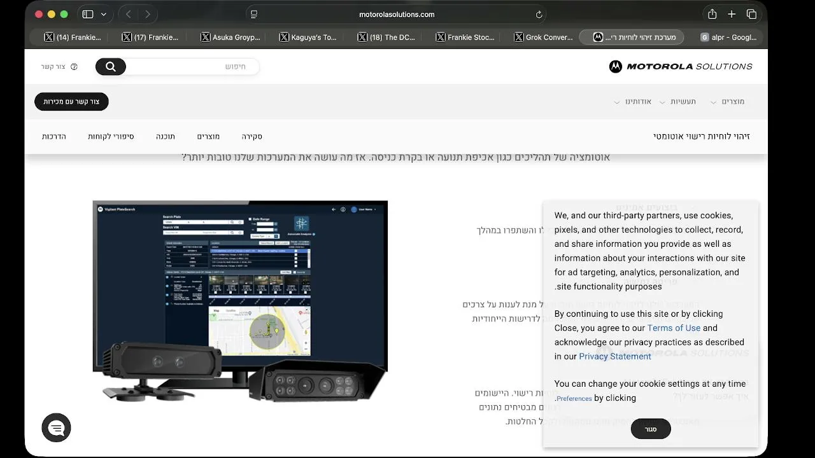Open the cookie Preferences link
The width and height of the screenshot is (815, 458).
(574, 399)
